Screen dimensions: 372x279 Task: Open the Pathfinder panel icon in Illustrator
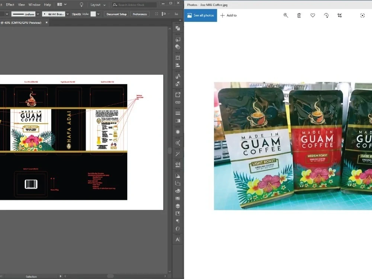point(178,28)
